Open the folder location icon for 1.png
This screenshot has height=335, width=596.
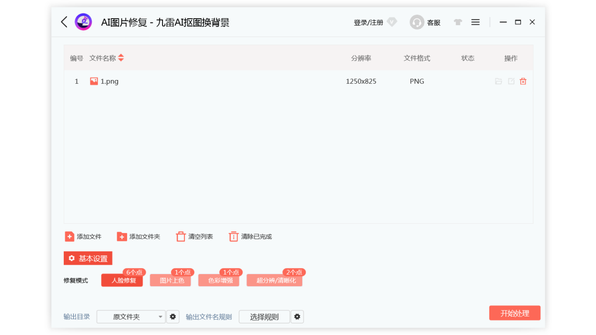coord(498,81)
